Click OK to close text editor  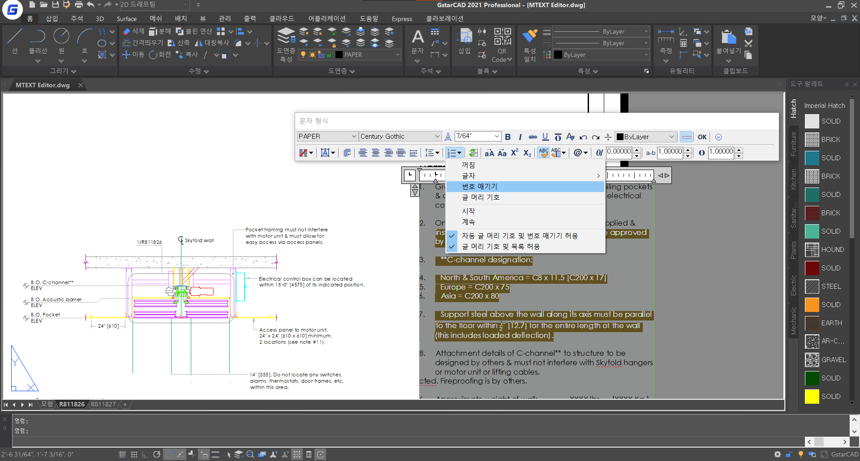(702, 137)
